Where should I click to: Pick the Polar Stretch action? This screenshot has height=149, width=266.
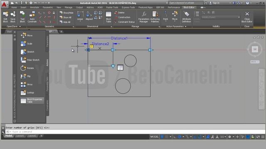pos(30,60)
